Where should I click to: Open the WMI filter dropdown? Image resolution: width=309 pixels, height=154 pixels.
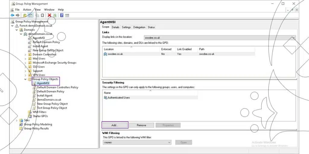click(169, 142)
